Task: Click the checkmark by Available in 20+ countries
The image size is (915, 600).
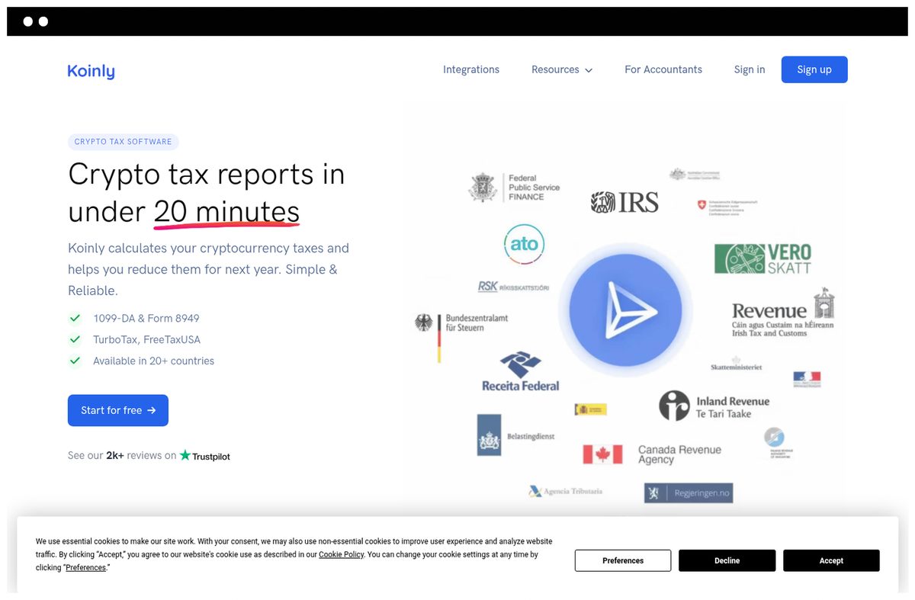Action: [x=75, y=361]
